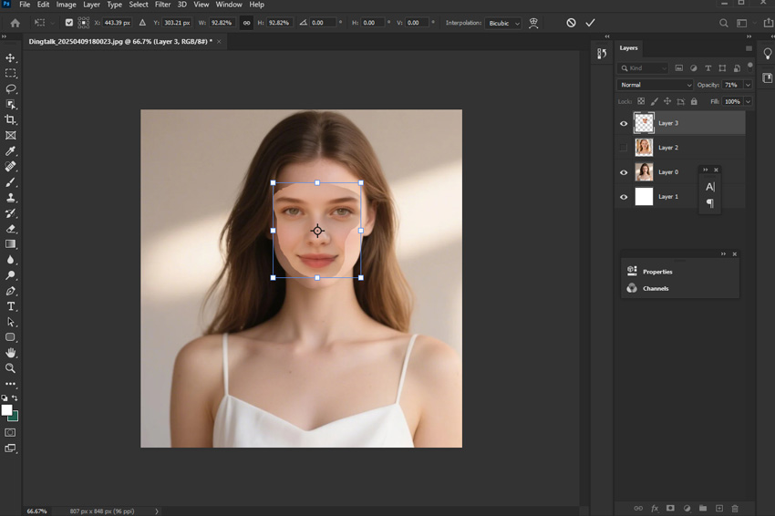Toggle Quick Mask mode icon
This screenshot has height=516, width=775.
[10, 432]
